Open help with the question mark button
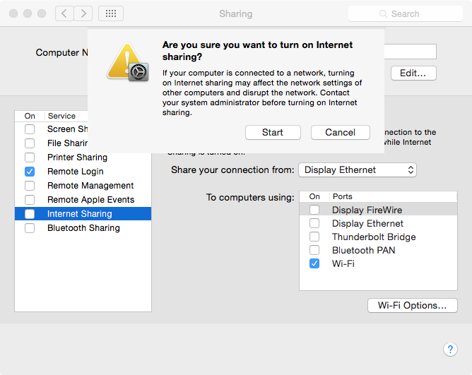This screenshot has width=472, height=375. point(450,350)
